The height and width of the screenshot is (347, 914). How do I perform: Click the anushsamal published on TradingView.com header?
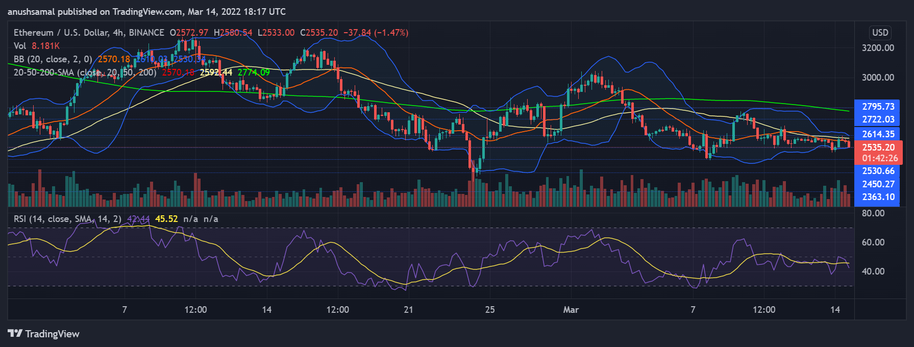(x=146, y=11)
